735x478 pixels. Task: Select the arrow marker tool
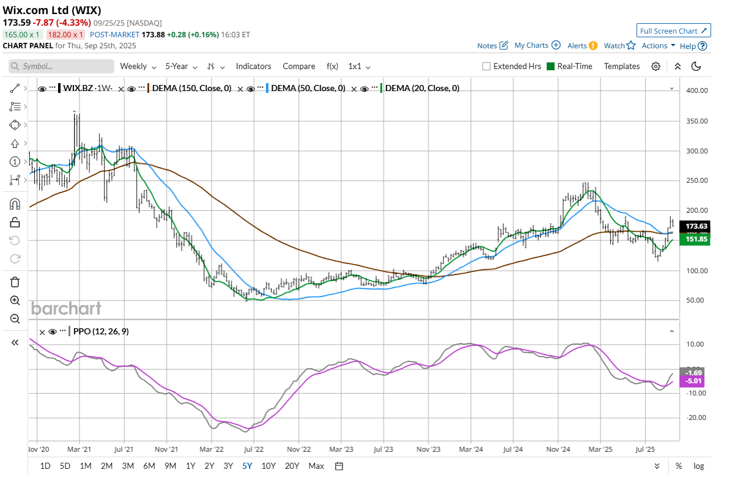tap(15, 144)
